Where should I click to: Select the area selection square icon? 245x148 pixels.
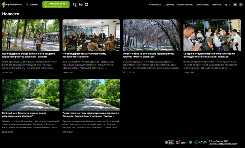coord(86,4)
